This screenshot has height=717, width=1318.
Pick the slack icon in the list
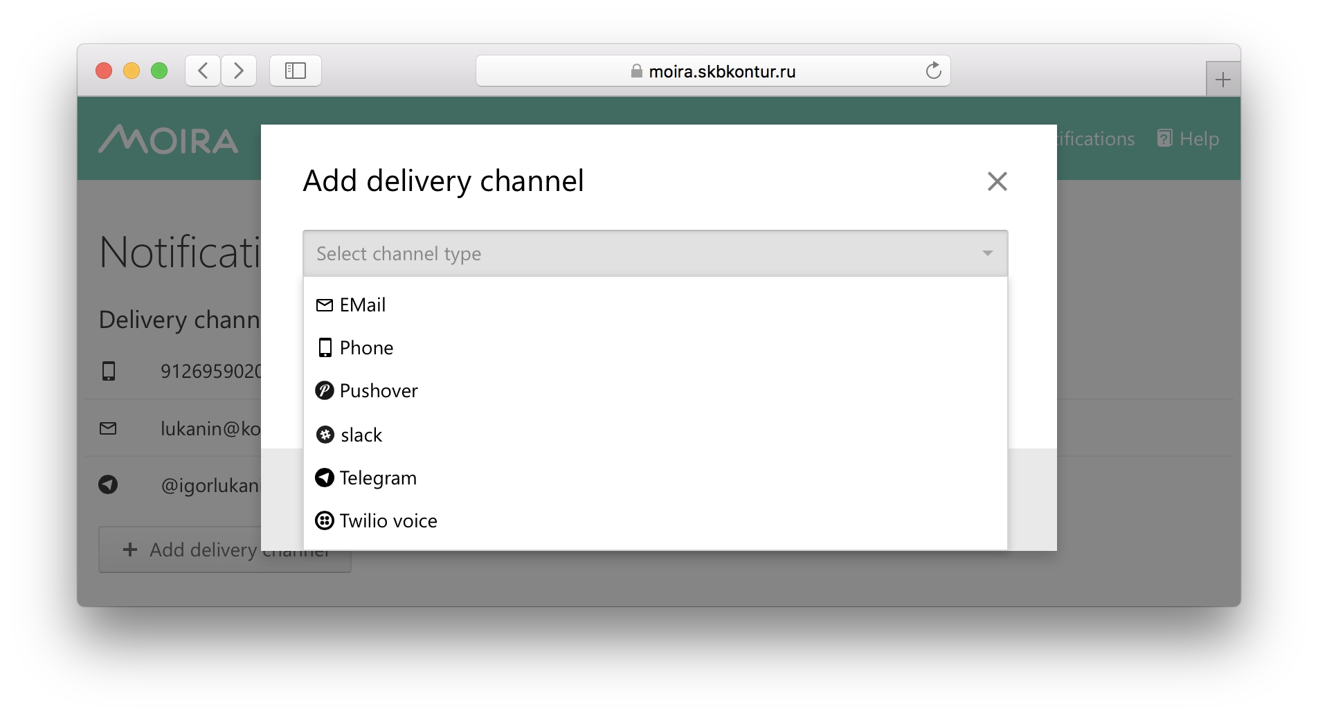click(325, 435)
